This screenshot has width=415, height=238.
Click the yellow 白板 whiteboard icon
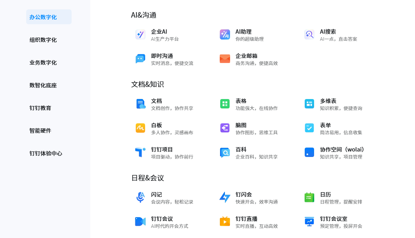click(x=140, y=128)
